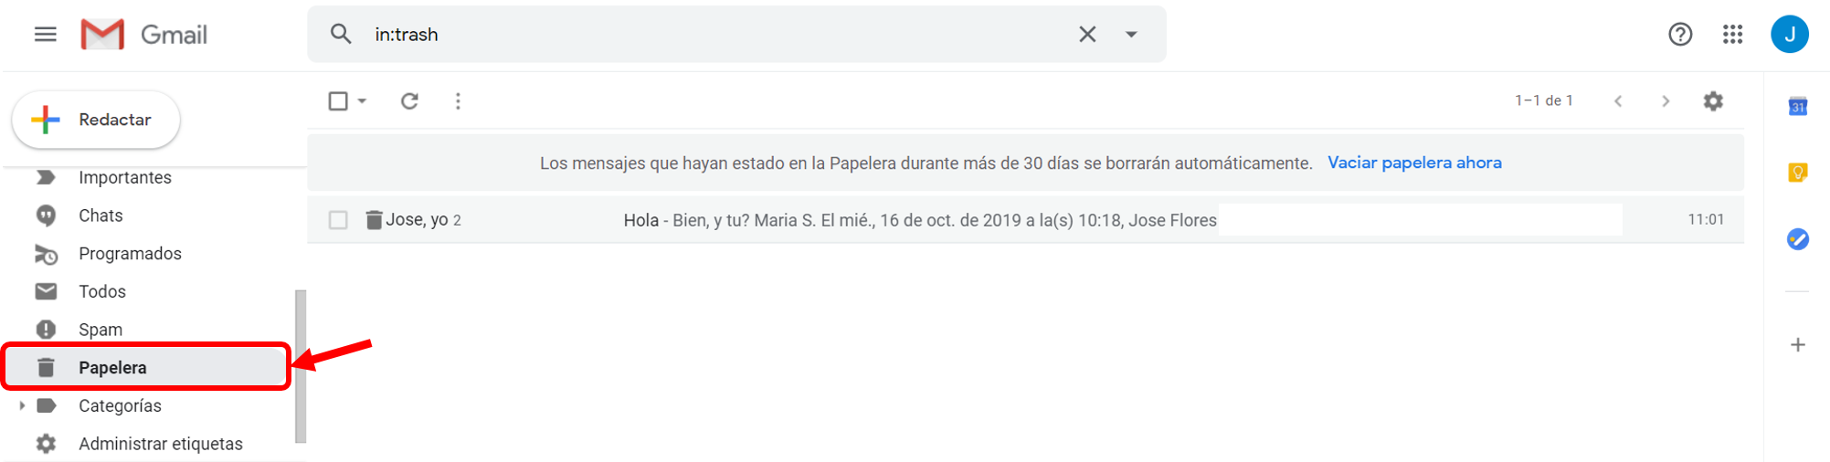Open the settings gear icon
Viewport: 1830px width, 462px height.
coord(1713,100)
